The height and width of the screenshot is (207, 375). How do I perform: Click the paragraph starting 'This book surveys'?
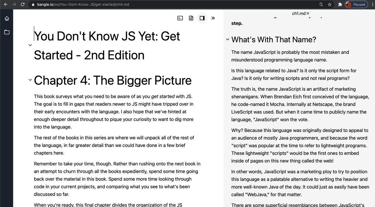pyautogui.click(x=114, y=112)
